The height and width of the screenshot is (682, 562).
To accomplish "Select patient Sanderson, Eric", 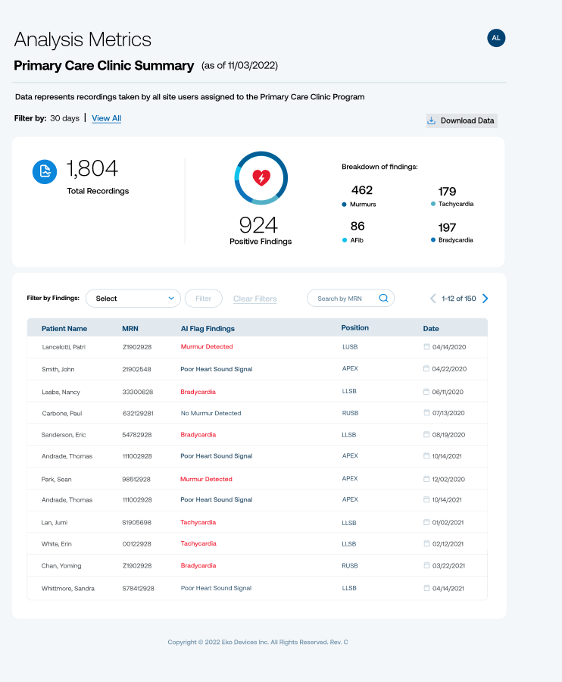I will pos(64,434).
